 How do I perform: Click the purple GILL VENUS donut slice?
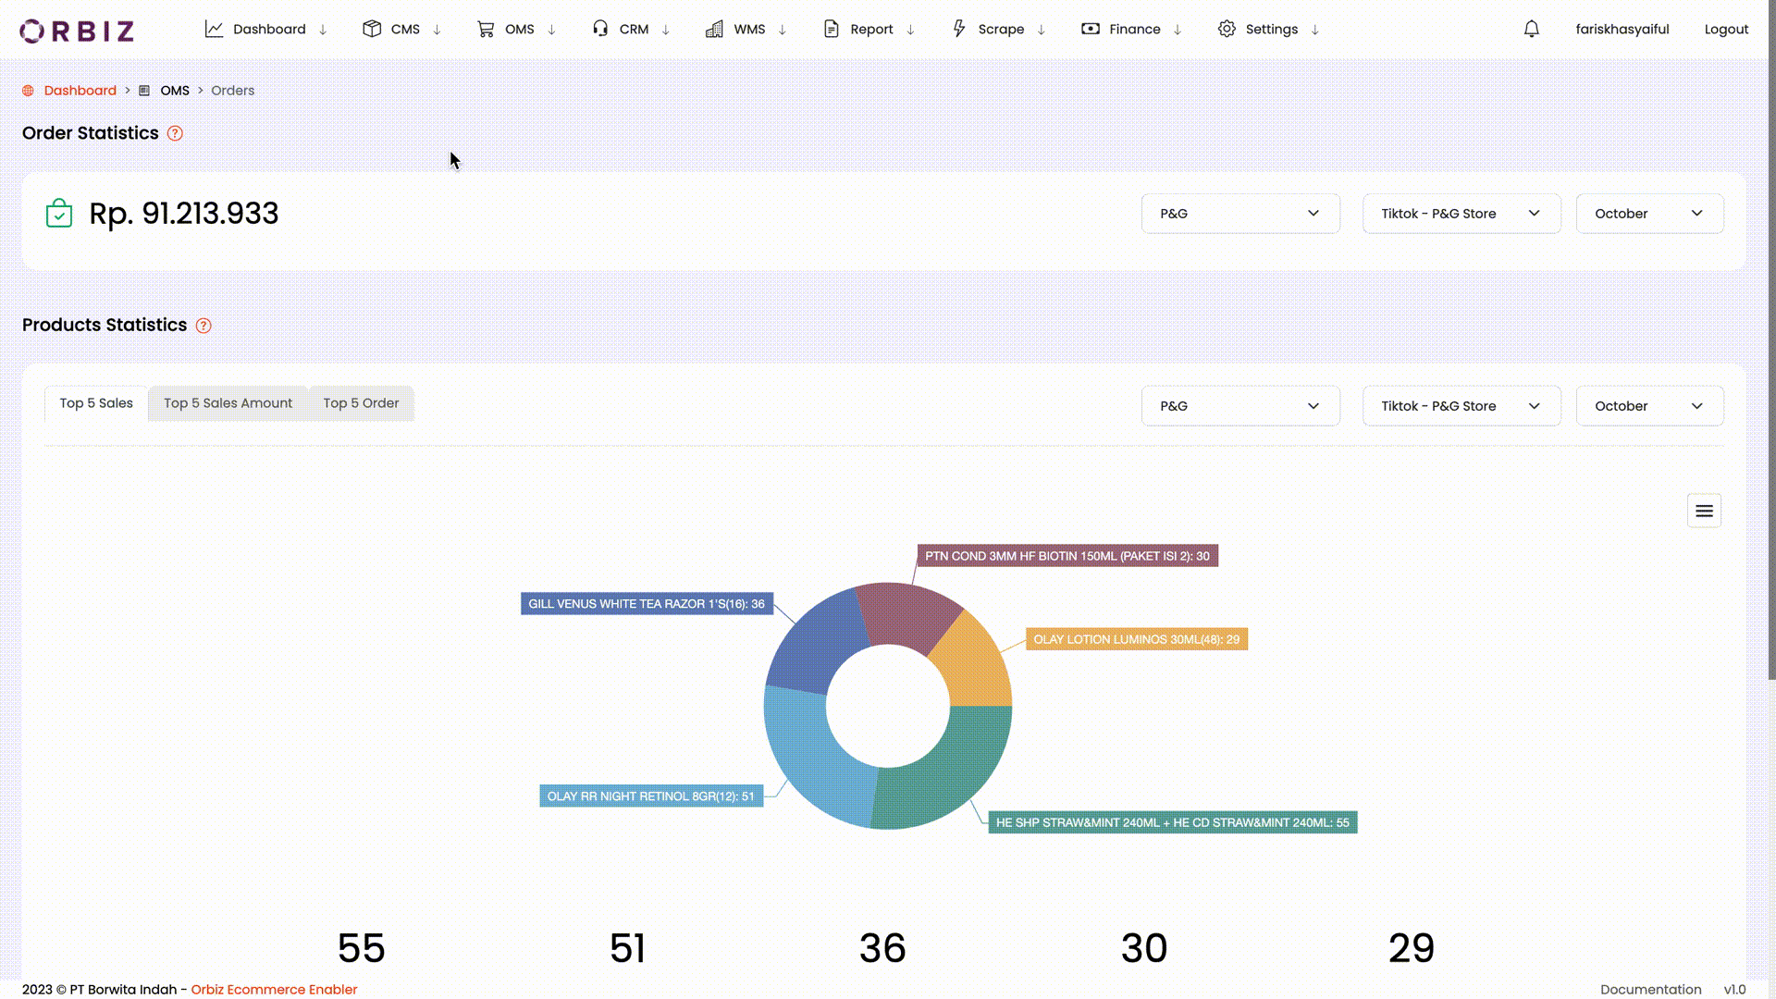(x=814, y=646)
